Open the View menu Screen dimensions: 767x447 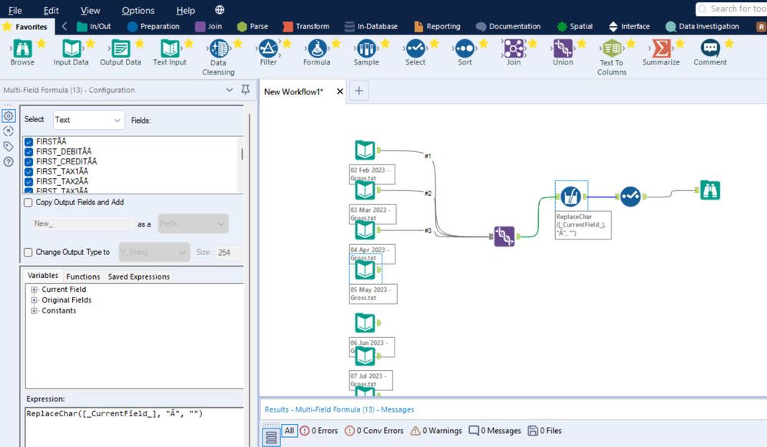pyautogui.click(x=90, y=10)
